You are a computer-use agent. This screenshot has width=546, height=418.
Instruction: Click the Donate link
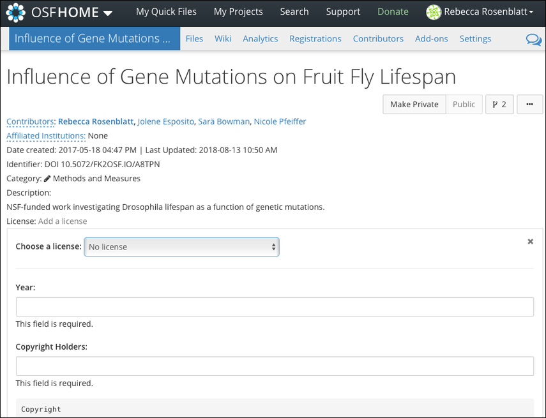(x=393, y=12)
